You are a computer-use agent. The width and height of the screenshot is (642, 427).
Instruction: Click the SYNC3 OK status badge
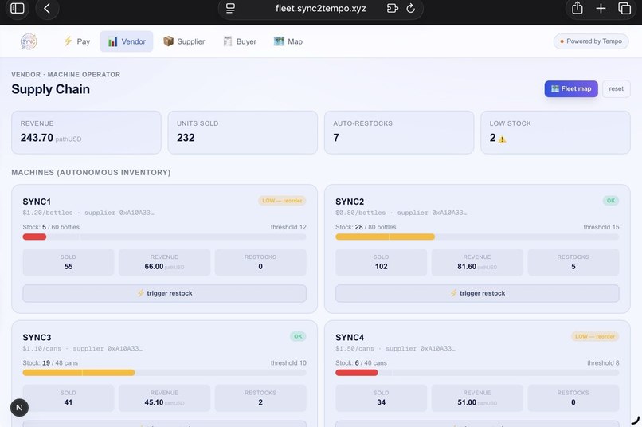(x=298, y=336)
